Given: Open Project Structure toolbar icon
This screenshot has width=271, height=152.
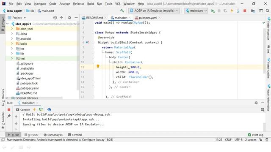Looking at the screenshot, I should 253,11.
